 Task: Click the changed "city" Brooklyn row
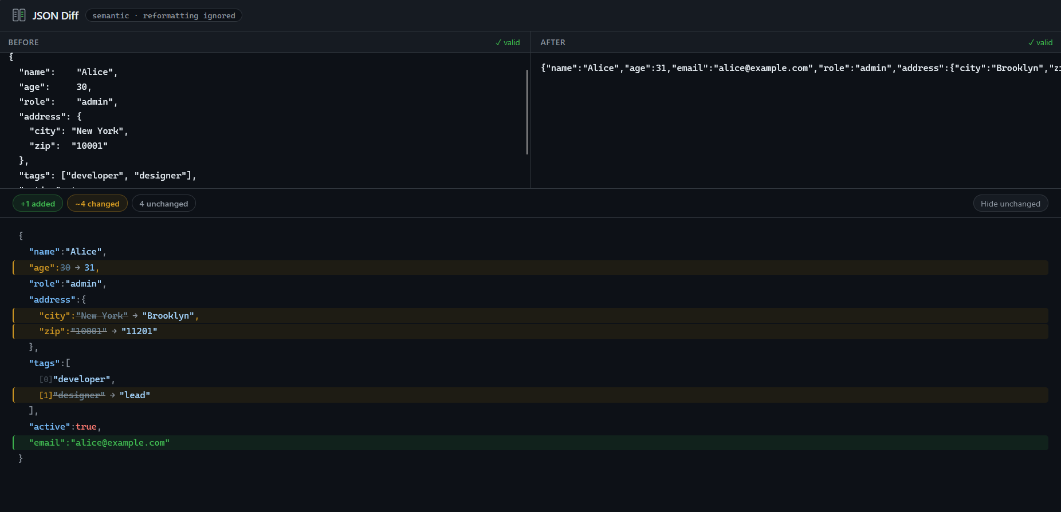pyautogui.click(x=530, y=316)
